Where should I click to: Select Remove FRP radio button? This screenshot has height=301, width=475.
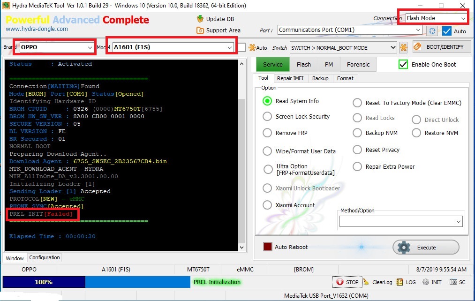tap(267, 133)
